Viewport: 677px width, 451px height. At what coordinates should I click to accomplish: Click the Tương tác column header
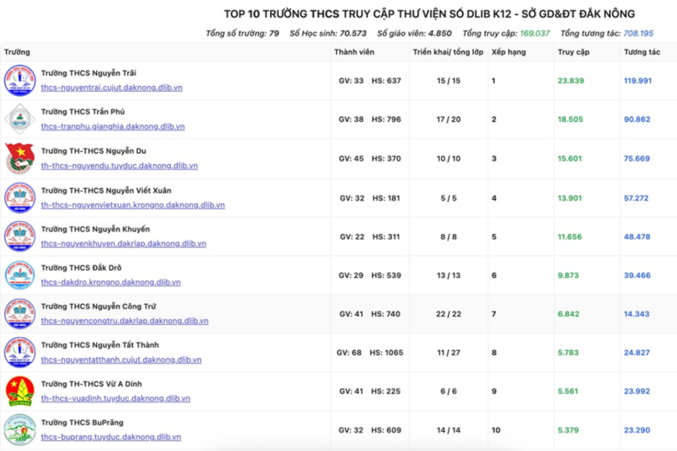[x=642, y=53]
